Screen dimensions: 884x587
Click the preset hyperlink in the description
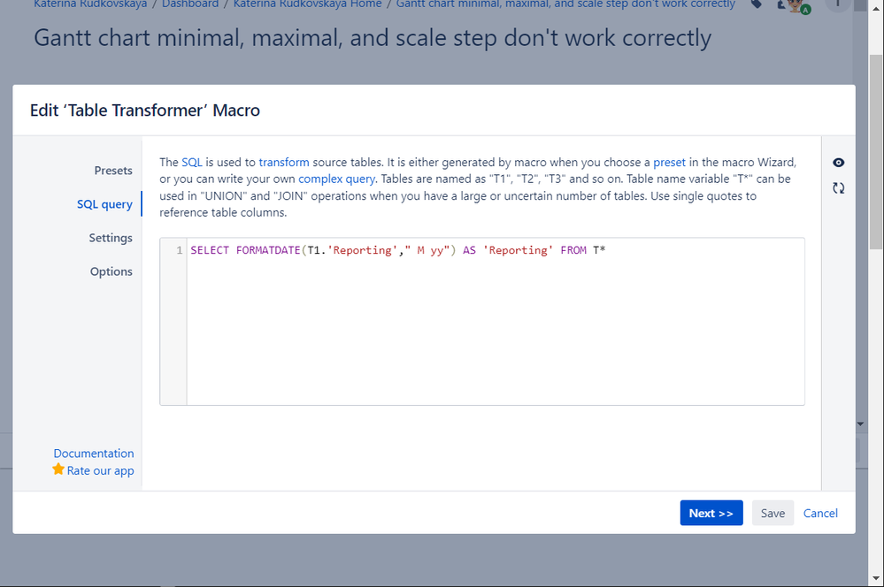[669, 163]
